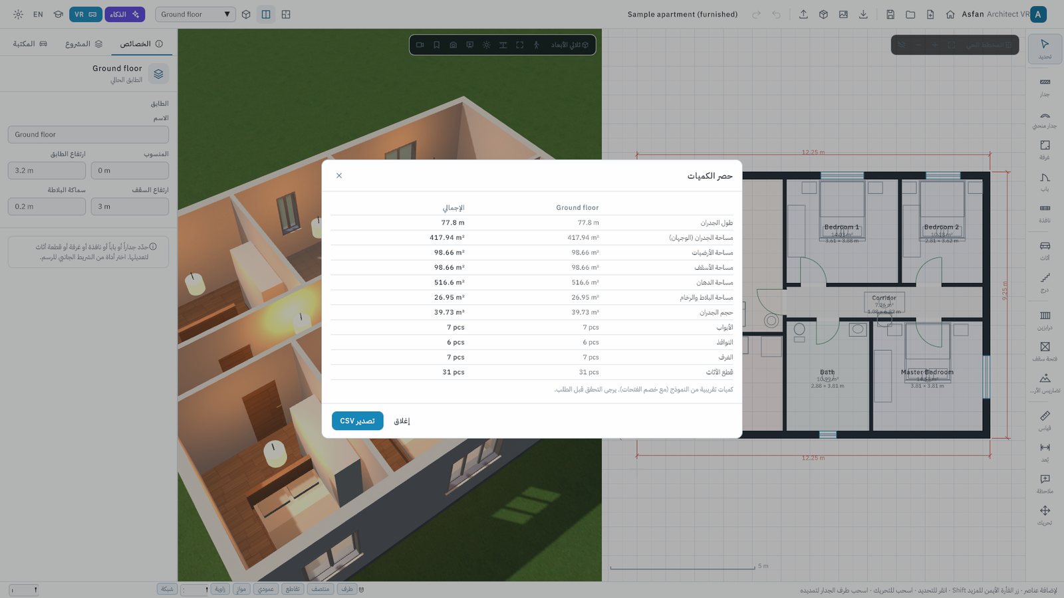Screen dimensions: 1064x598
Task: Activate the dimension (بُعد) tool
Action: [1045, 452]
